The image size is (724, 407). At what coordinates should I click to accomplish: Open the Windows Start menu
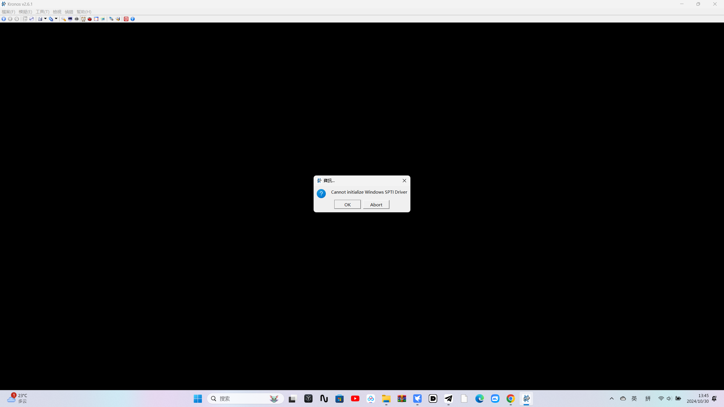tap(198, 399)
